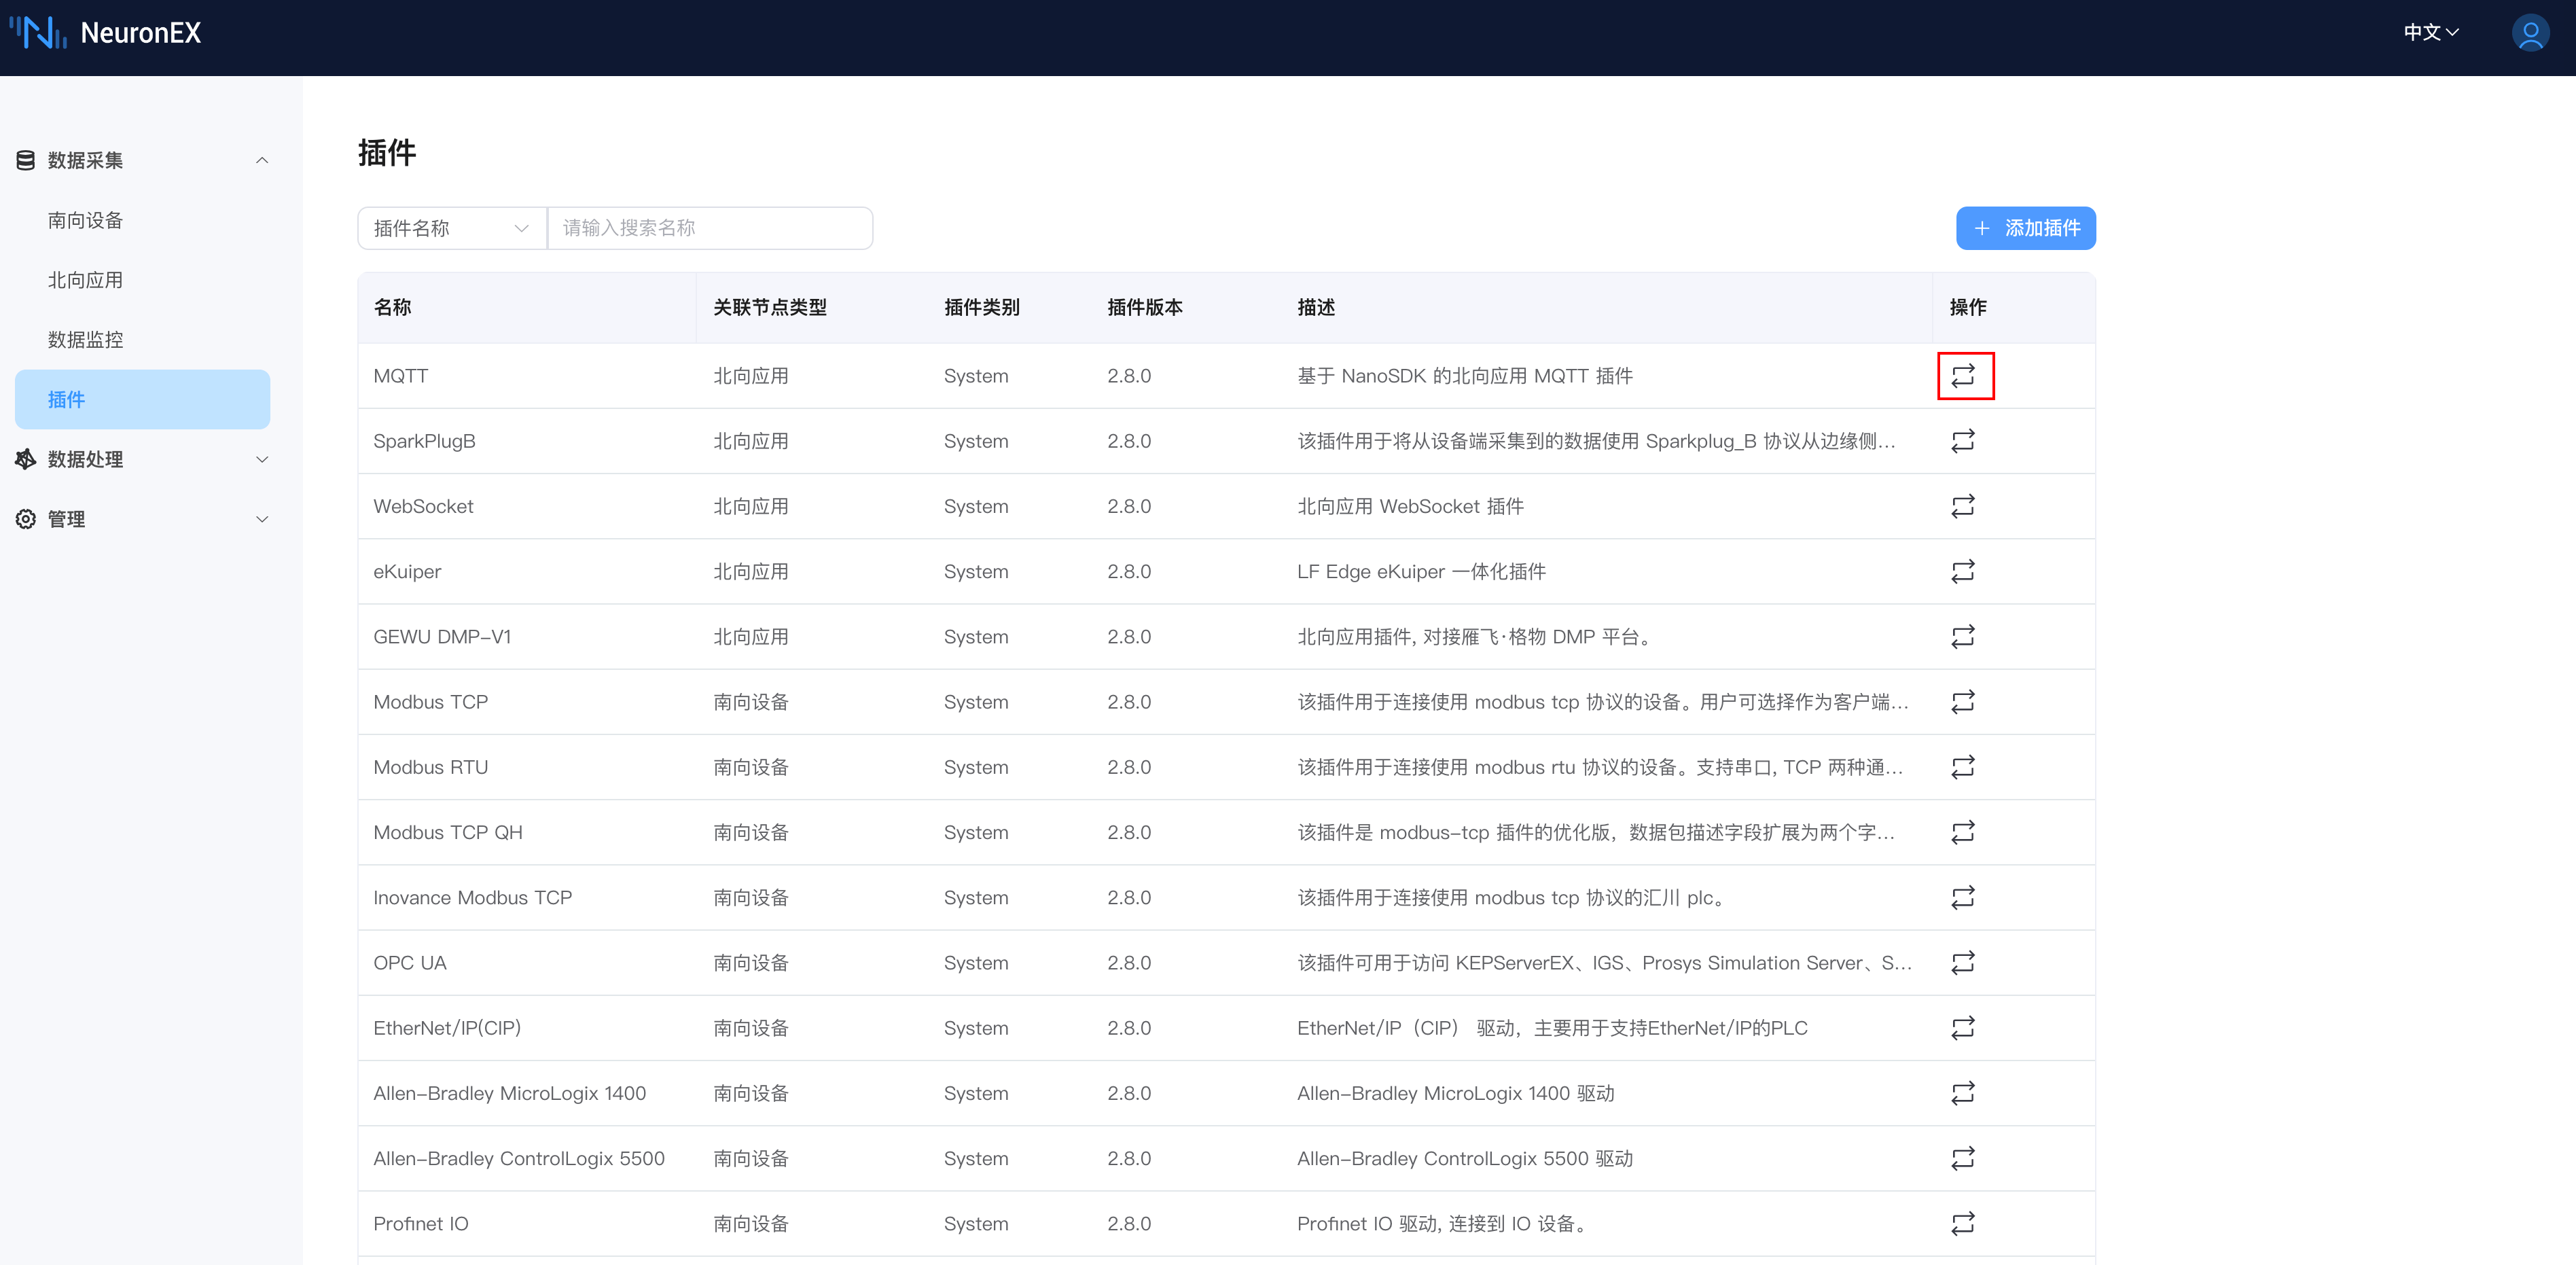Expand the 数据处理 sidebar section
The width and height of the screenshot is (2576, 1265).
142,459
